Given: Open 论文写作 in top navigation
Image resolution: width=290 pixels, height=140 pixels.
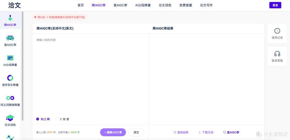Looking at the screenshot, I should (206, 5).
